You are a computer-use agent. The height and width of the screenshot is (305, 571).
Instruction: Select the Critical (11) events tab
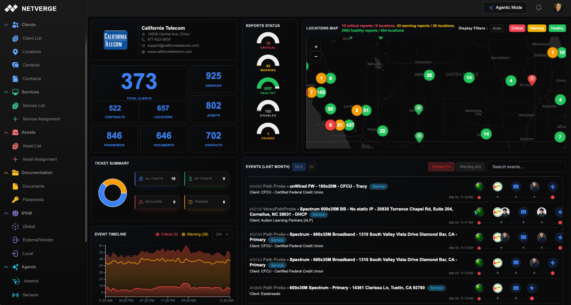tap(441, 167)
